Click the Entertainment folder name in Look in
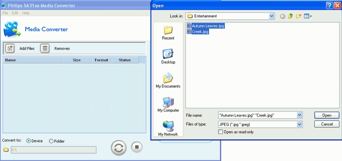Screen dimensions: 342x161 click(205, 16)
